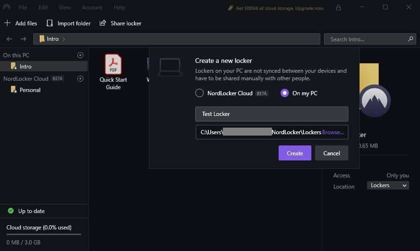Screen dimensions: 420x251
Task: Click the Up to date status text
Action: (31, 211)
